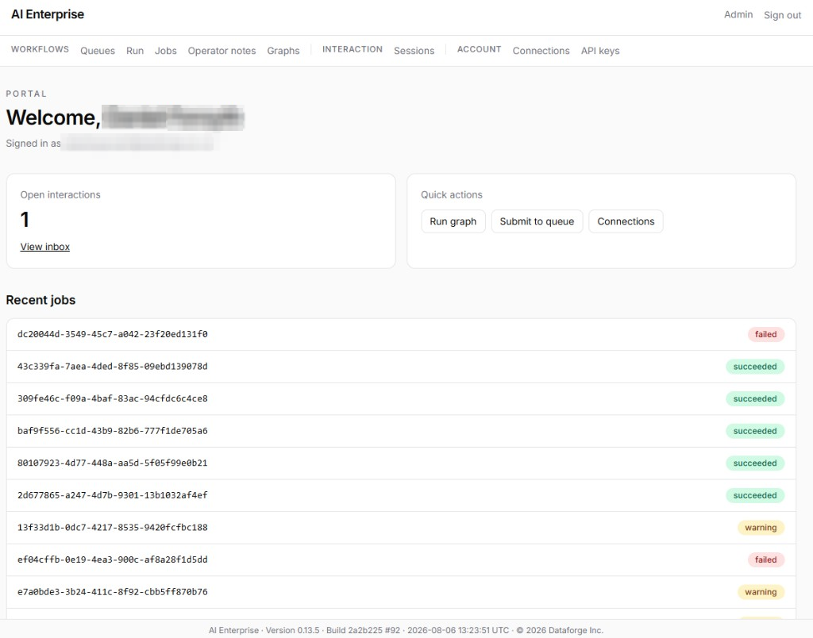Open the View inbox link
The image size is (813, 638).
tap(45, 247)
